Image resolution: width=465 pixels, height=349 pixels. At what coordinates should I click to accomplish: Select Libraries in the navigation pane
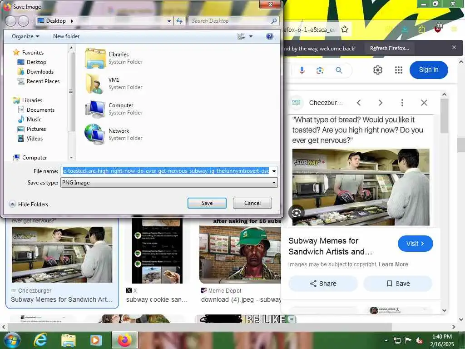coord(32,100)
